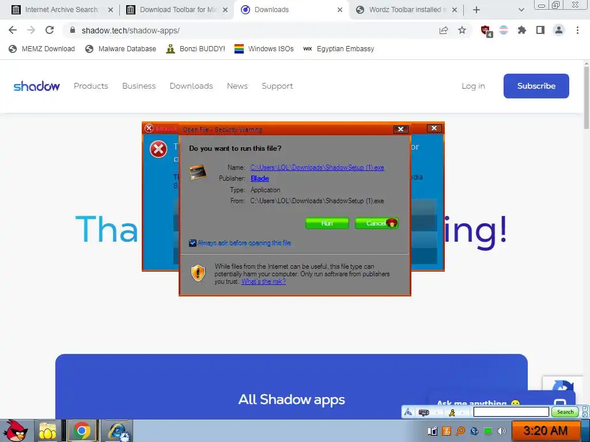
Task: Click the Shadow logo
Action: [x=36, y=86]
